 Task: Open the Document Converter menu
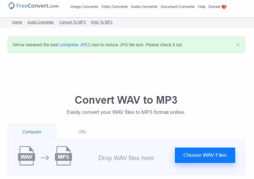point(178,7)
